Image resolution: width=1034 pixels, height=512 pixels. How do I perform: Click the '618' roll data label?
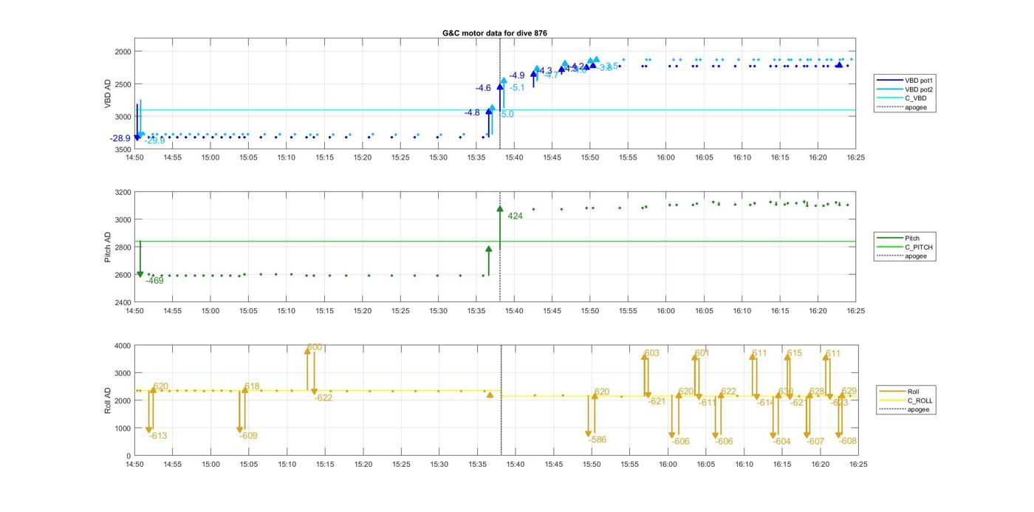click(252, 386)
